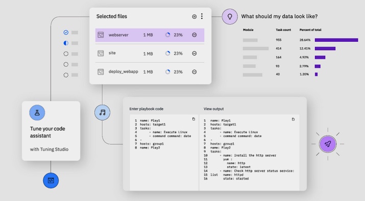
Task: Open the vertical three-dot options menu
Action: tap(202, 16)
